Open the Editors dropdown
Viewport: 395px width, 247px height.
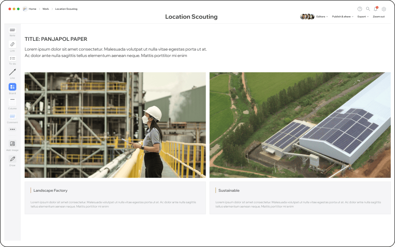pyautogui.click(x=322, y=17)
